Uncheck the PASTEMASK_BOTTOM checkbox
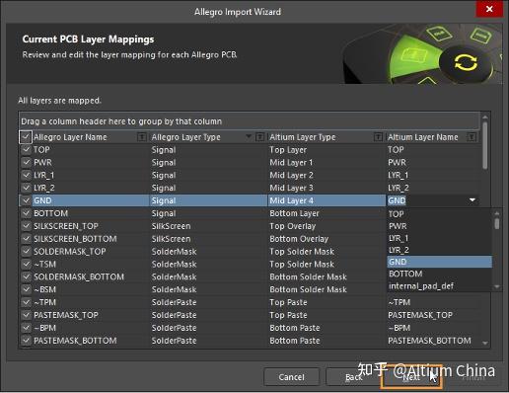This screenshot has height=393, width=509. pyautogui.click(x=26, y=341)
